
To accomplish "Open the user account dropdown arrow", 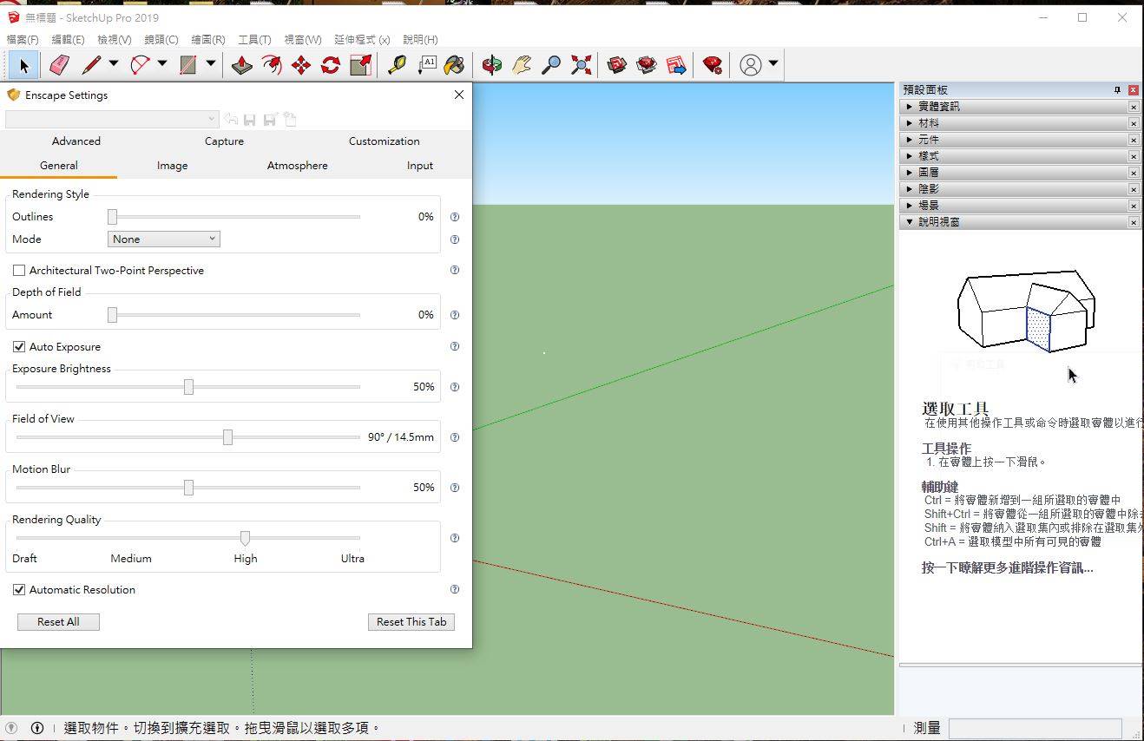I will (773, 63).
